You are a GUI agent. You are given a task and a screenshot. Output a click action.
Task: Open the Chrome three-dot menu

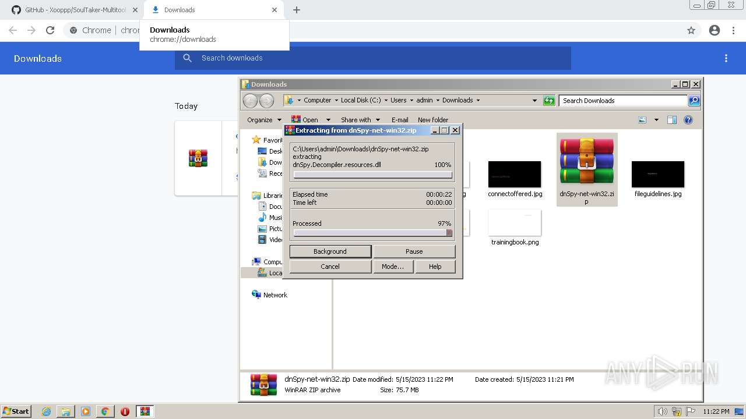(734, 30)
